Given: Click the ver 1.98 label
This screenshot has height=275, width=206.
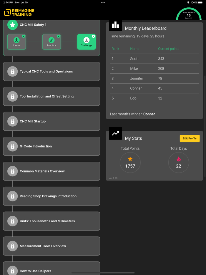Looking at the screenshot, I should point(113,178).
